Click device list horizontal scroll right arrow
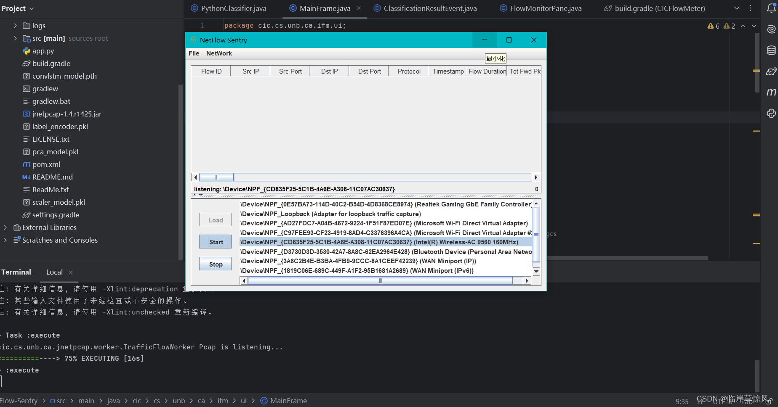Screen dimensions: 778x407 [526, 281]
